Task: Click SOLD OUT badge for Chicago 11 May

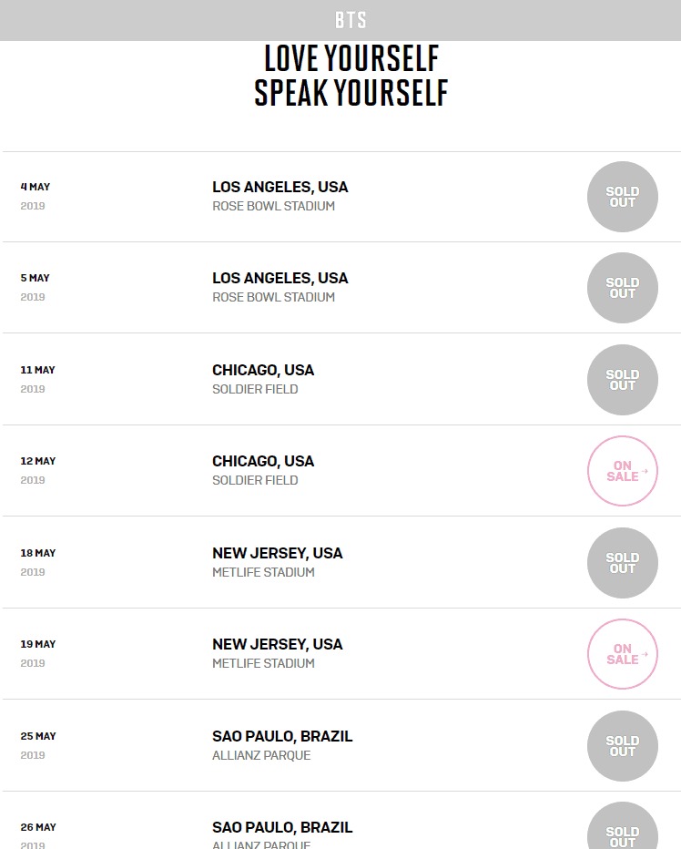Action: point(623,380)
